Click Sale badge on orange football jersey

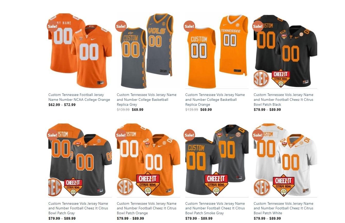52,26
